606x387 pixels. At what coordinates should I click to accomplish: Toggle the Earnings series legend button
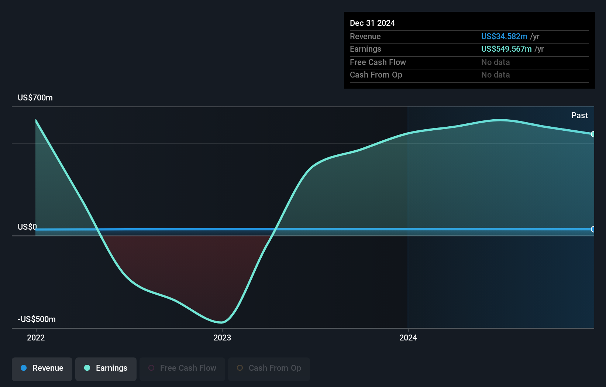pyautogui.click(x=106, y=369)
